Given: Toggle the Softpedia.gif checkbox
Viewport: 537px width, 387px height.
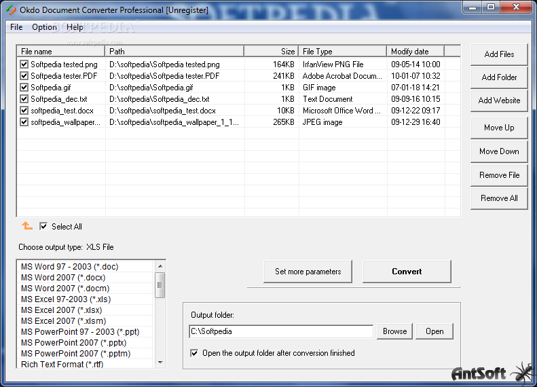Looking at the screenshot, I should click(x=24, y=88).
